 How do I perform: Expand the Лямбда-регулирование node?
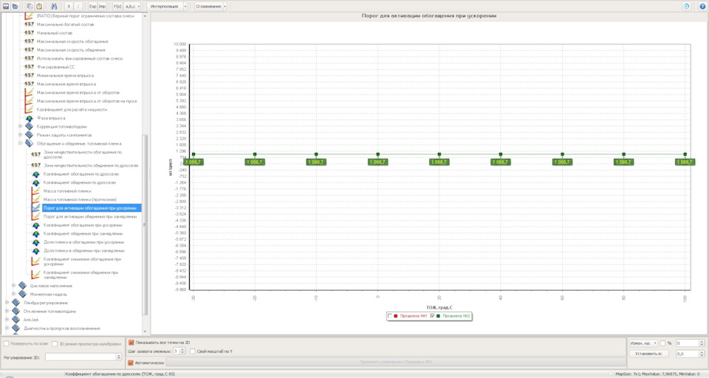point(7,303)
